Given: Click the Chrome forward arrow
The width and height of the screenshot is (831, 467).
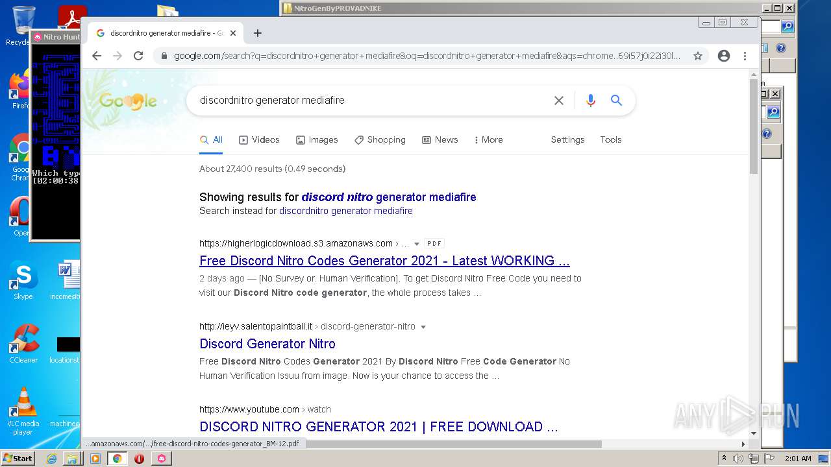Looking at the screenshot, I should [x=118, y=56].
